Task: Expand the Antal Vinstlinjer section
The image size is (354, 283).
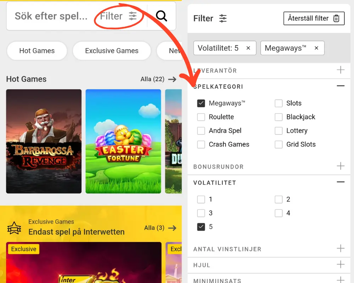Action: pyautogui.click(x=341, y=248)
